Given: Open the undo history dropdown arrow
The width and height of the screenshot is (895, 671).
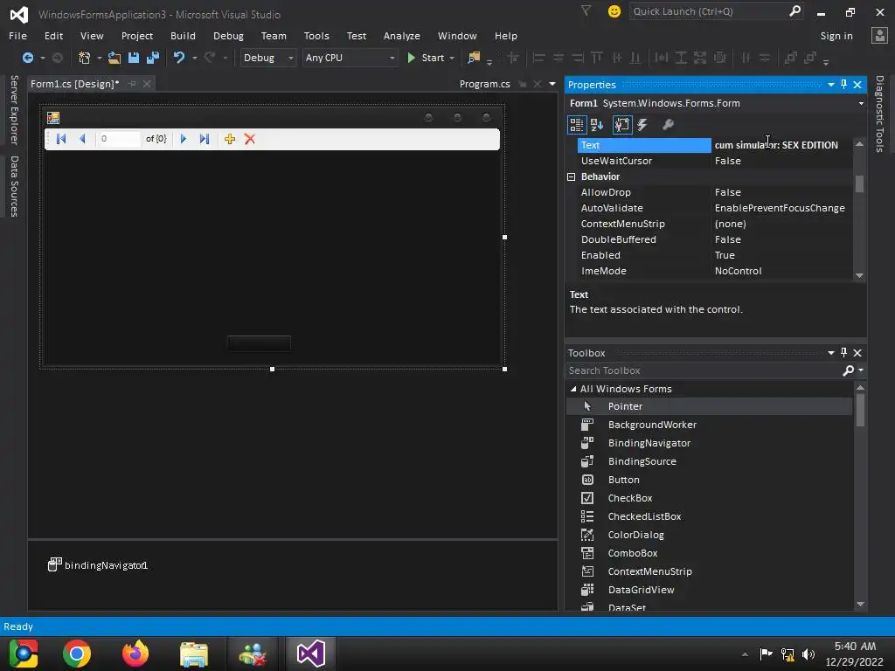Looking at the screenshot, I should (195, 59).
